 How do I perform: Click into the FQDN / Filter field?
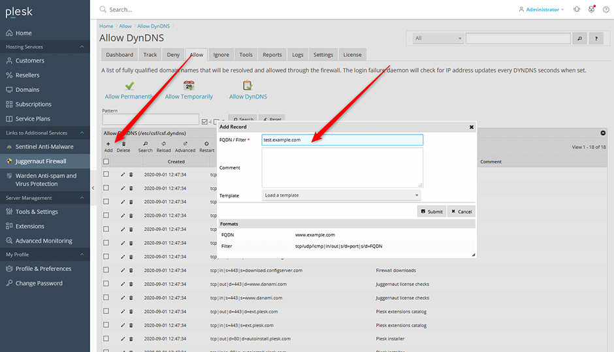click(x=342, y=140)
